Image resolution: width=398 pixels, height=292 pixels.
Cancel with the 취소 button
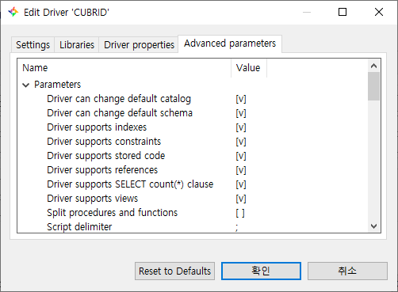[347, 271]
